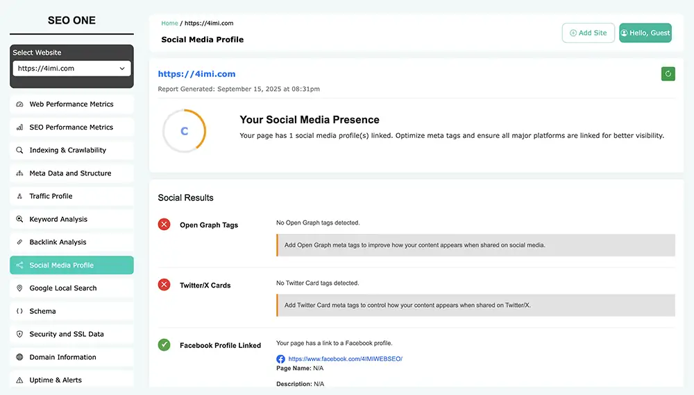Click the green refresh report icon
Screen dimensions: 694x395
click(668, 73)
